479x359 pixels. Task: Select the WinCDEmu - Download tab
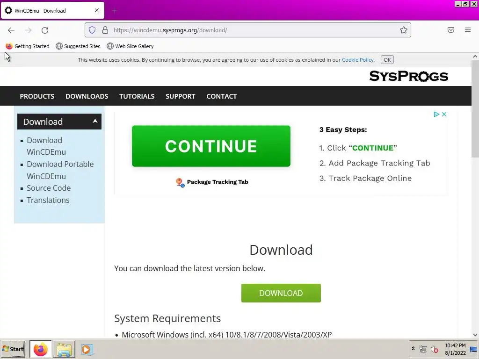(52, 10)
